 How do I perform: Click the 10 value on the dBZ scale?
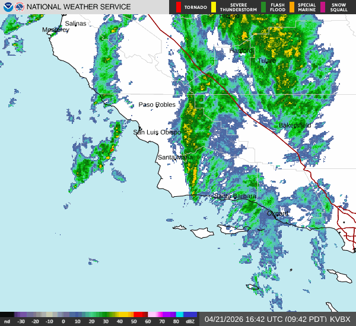pyautogui.click(x=77, y=321)
